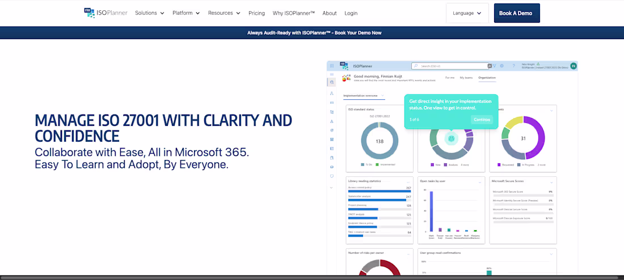Click the Manage ISO 27001 headline
This screenshot has width=624, height=280.
tap(163, 128)
